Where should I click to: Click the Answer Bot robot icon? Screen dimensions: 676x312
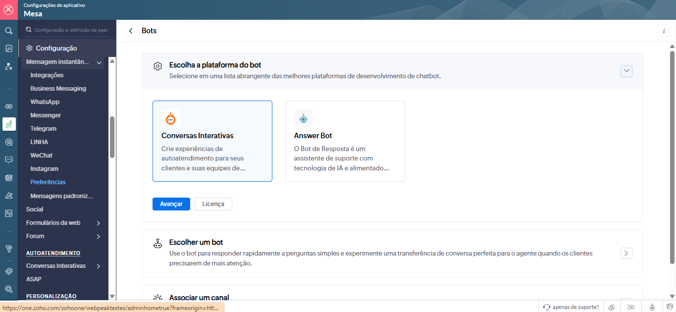(303, 119)
